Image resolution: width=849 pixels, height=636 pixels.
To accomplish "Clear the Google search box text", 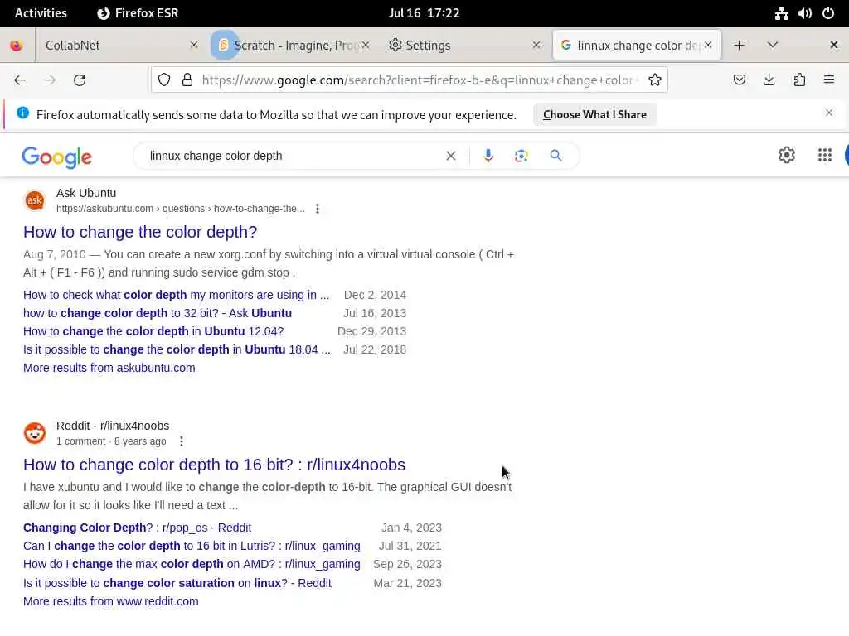I will (x=450, y=156).
